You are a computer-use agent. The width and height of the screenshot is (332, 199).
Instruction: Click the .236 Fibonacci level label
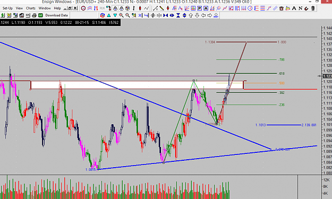coord(282,105)
